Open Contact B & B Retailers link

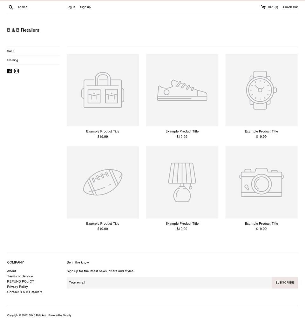click(x=25, y=292)
